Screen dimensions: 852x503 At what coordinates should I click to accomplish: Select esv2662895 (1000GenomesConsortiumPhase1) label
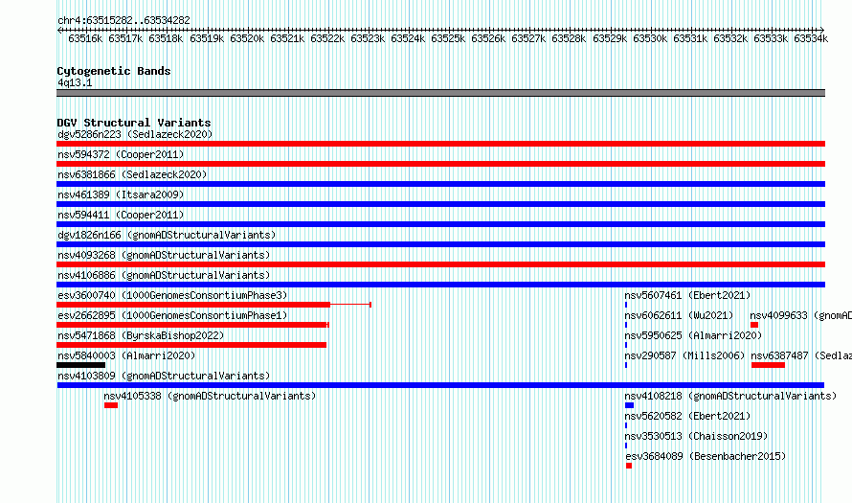(x=172, y=315)
